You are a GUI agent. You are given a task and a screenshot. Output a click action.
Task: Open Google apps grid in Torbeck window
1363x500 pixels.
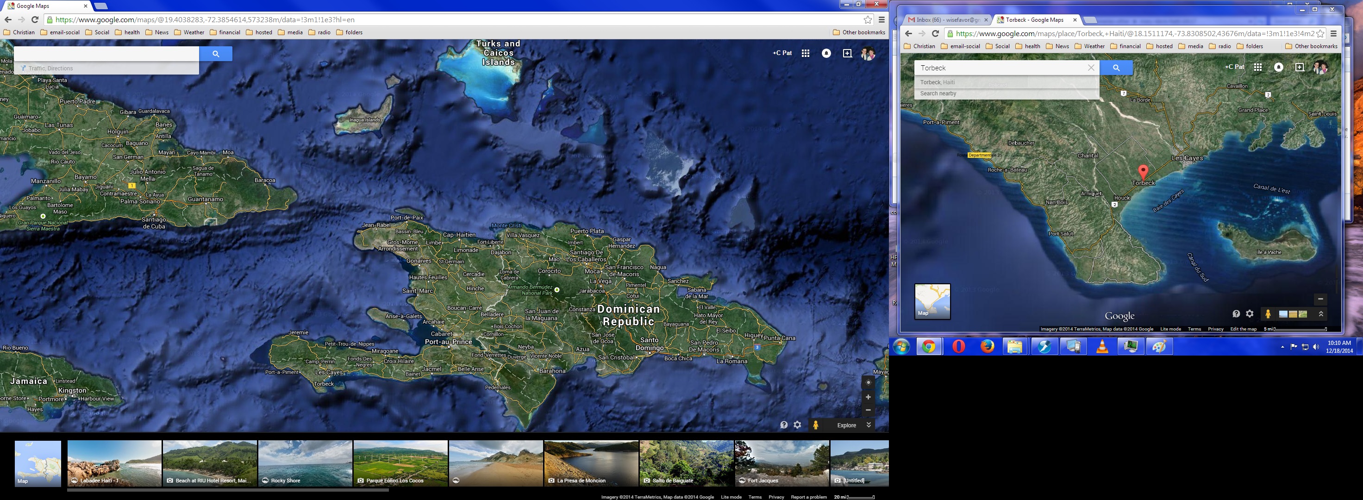(x=1258, y=67)
